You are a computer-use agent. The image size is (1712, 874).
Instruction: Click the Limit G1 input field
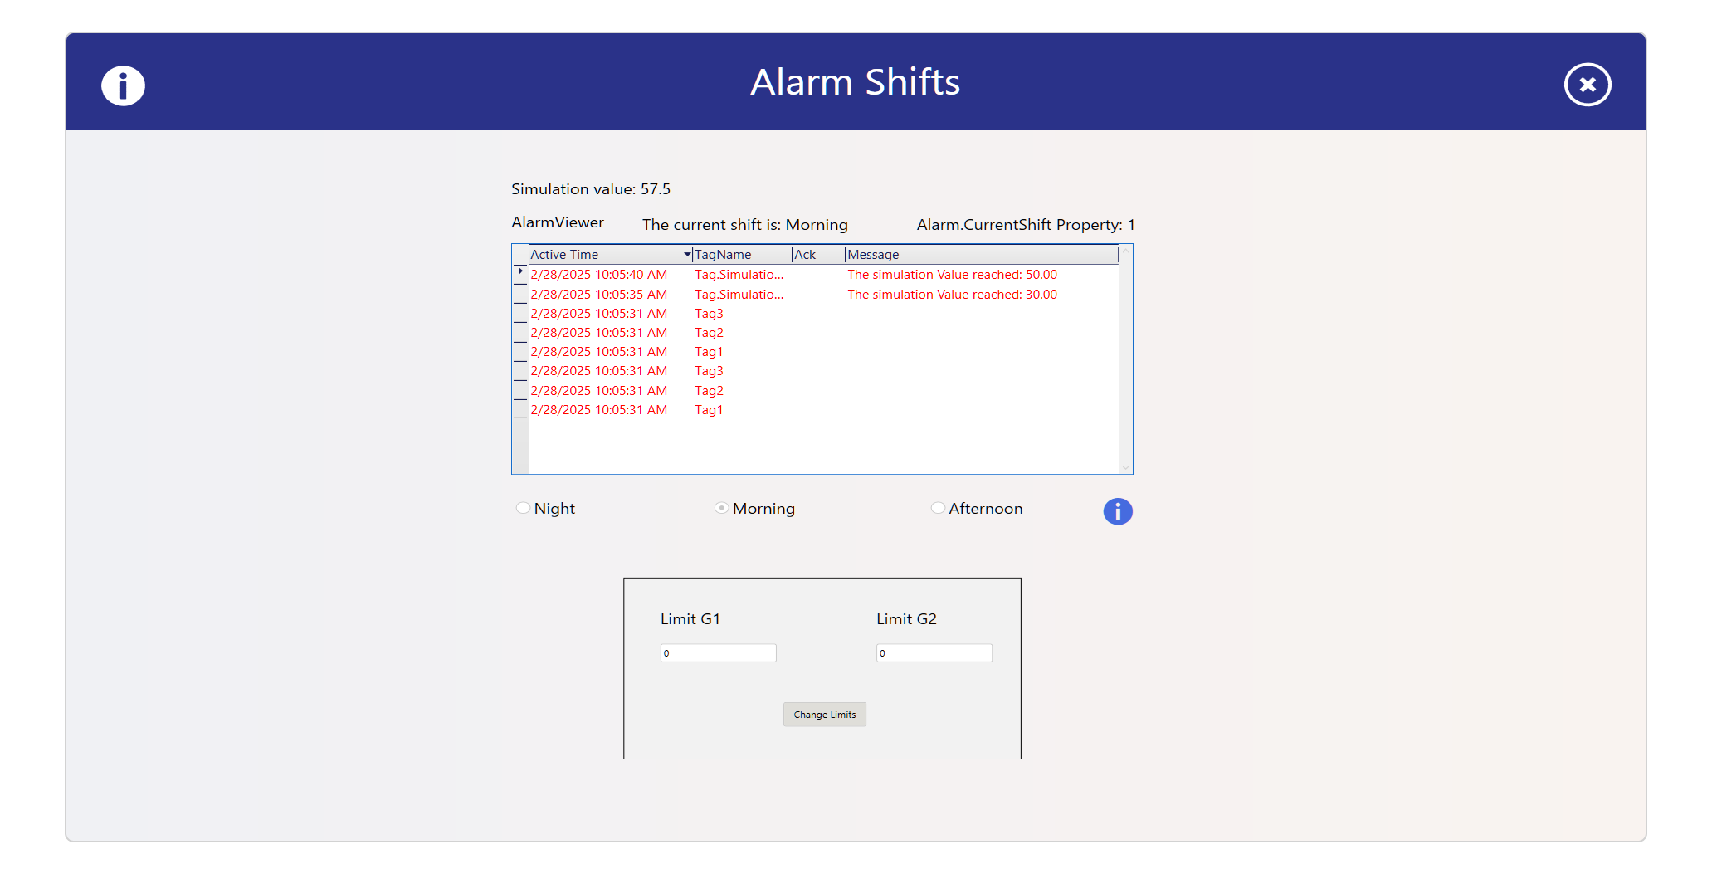(x=718, y=653)
